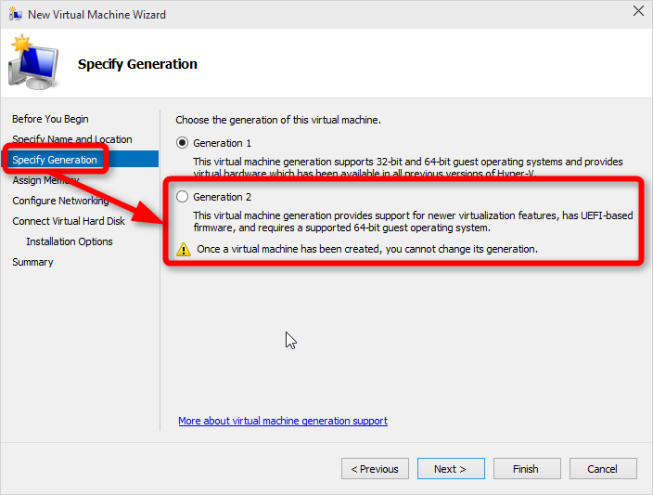
Task: Click the wizard icon in title bar
Action: click(x=15, y=15)
